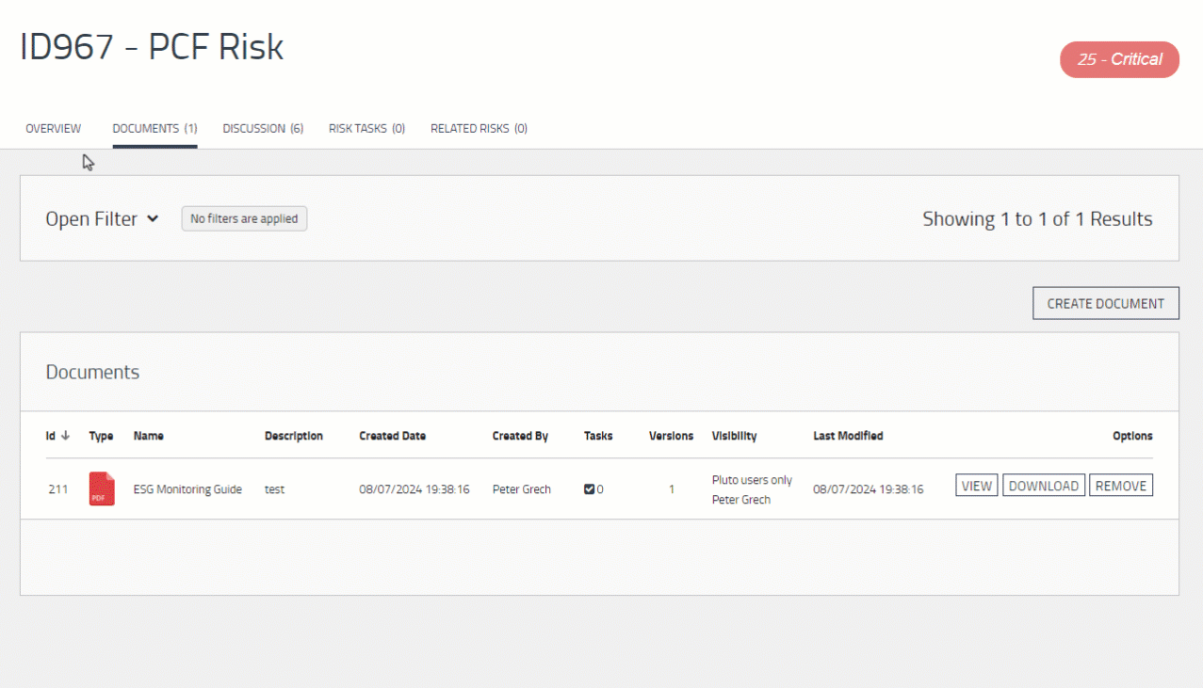Sort by the Last Modified column header
The width and height of the screenshot is (1203, 688).
[x=848, y=436]
